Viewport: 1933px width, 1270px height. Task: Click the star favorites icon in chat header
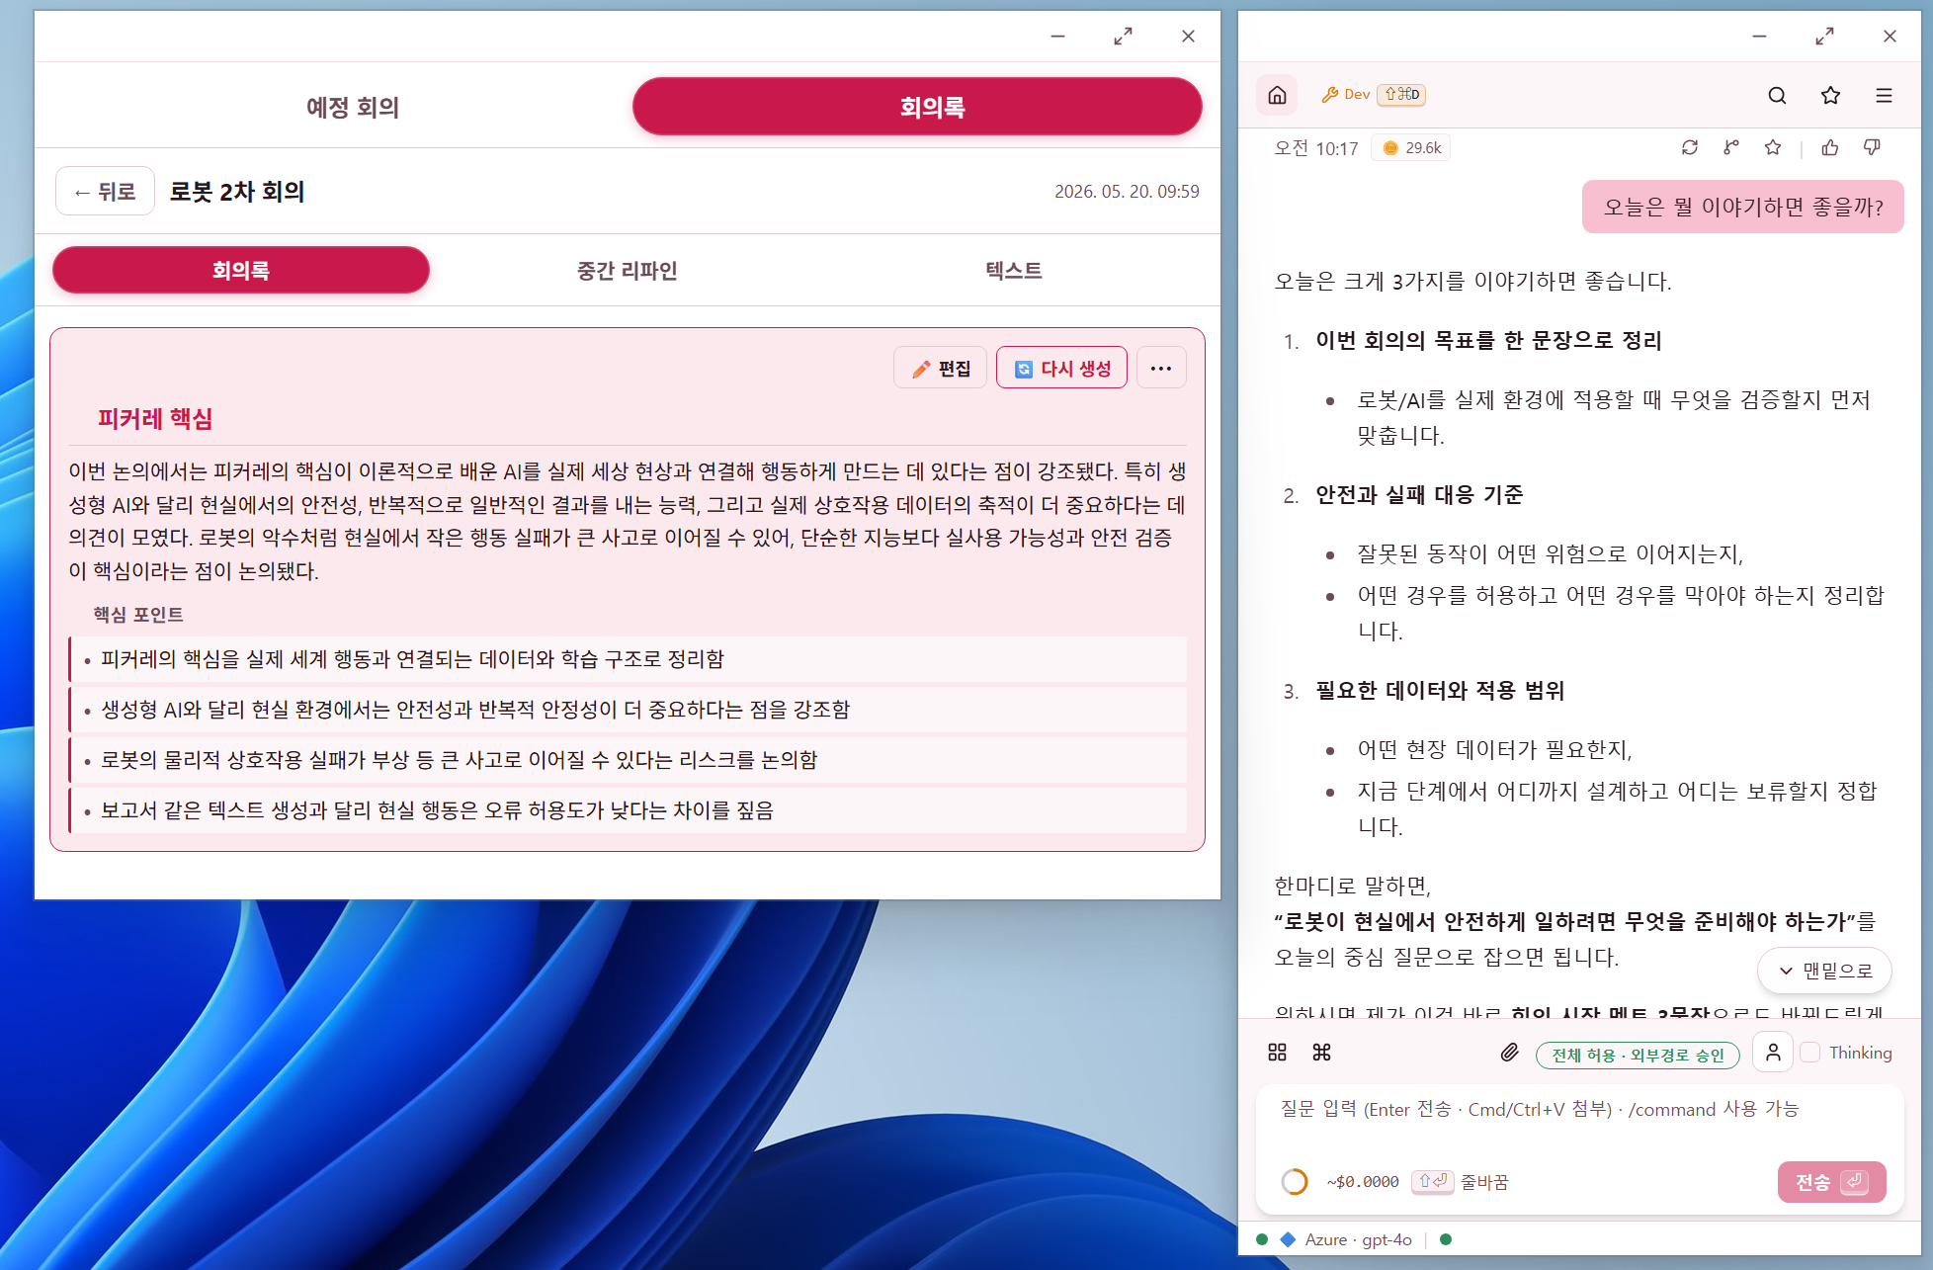1830,95
